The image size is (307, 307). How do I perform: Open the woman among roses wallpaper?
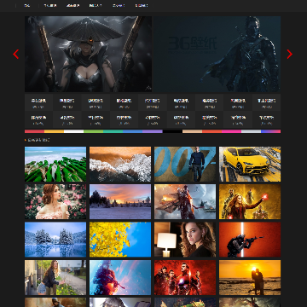pos(55,202)
